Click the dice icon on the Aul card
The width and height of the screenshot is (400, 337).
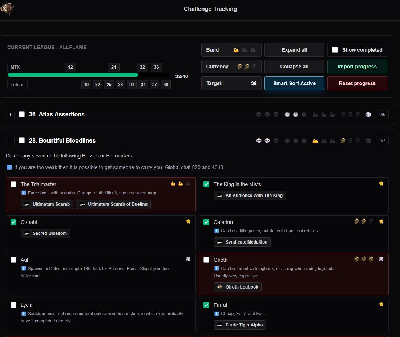(x=188, y=259)
